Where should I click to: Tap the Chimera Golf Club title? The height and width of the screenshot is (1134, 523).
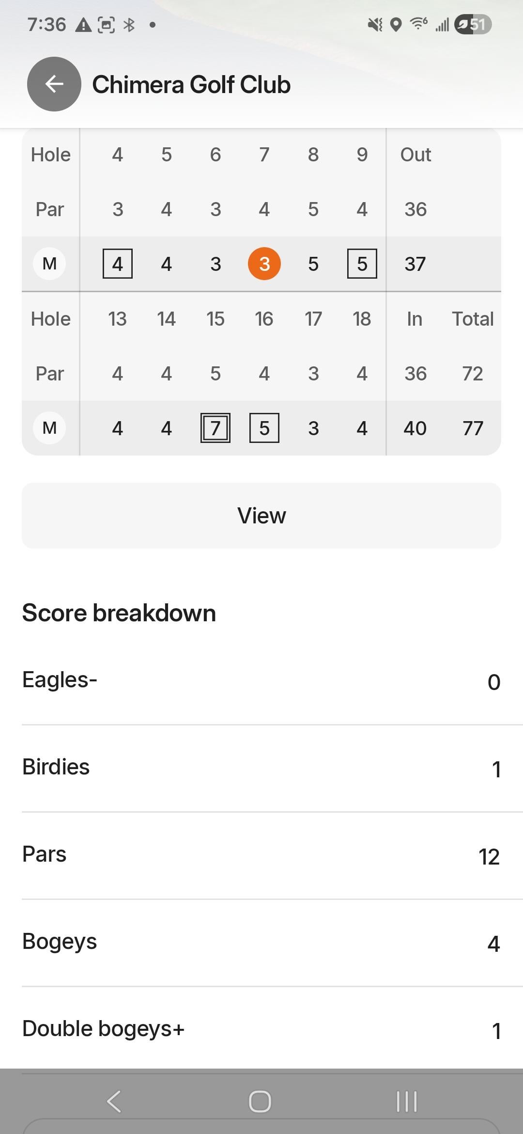tap(191, 85)
